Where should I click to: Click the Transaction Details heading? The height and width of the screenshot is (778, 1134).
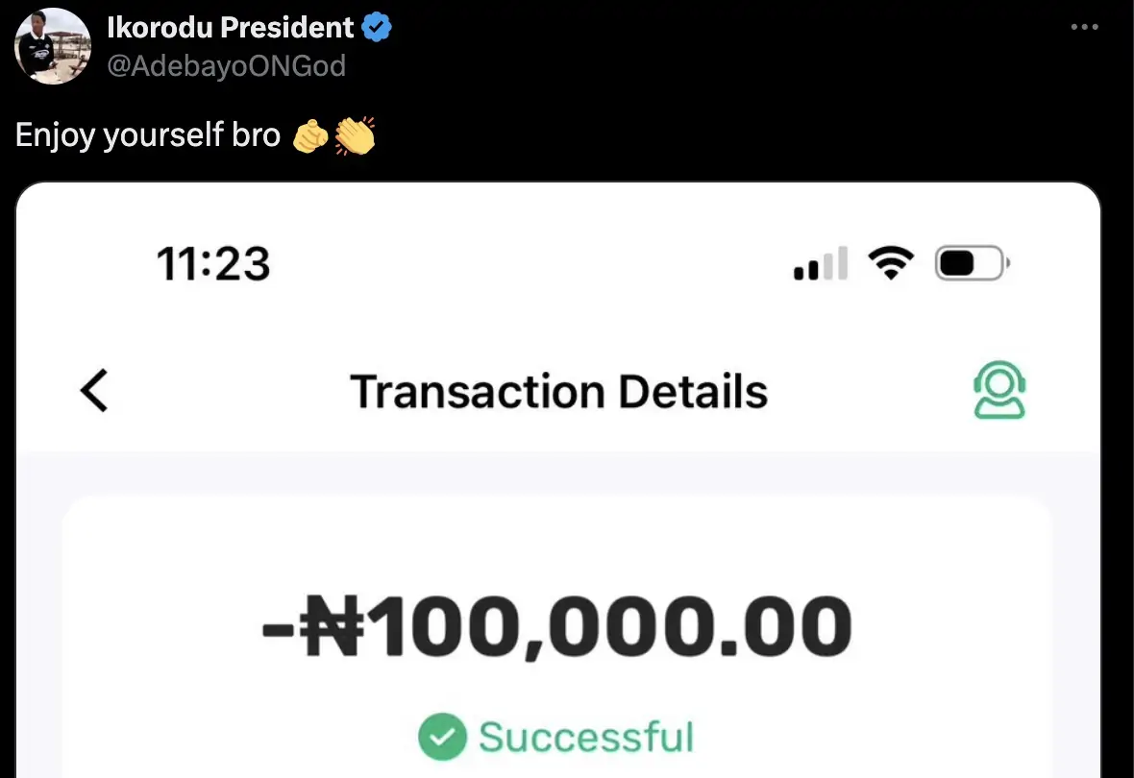[x=558, y=392]
